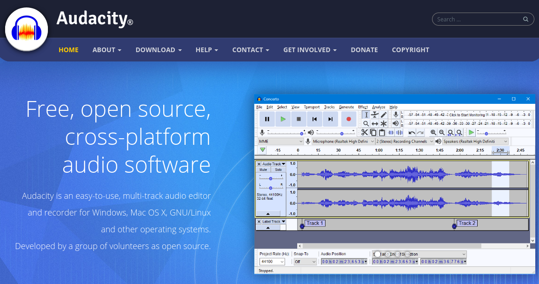Click the Trim audio icon

point(391,133)
